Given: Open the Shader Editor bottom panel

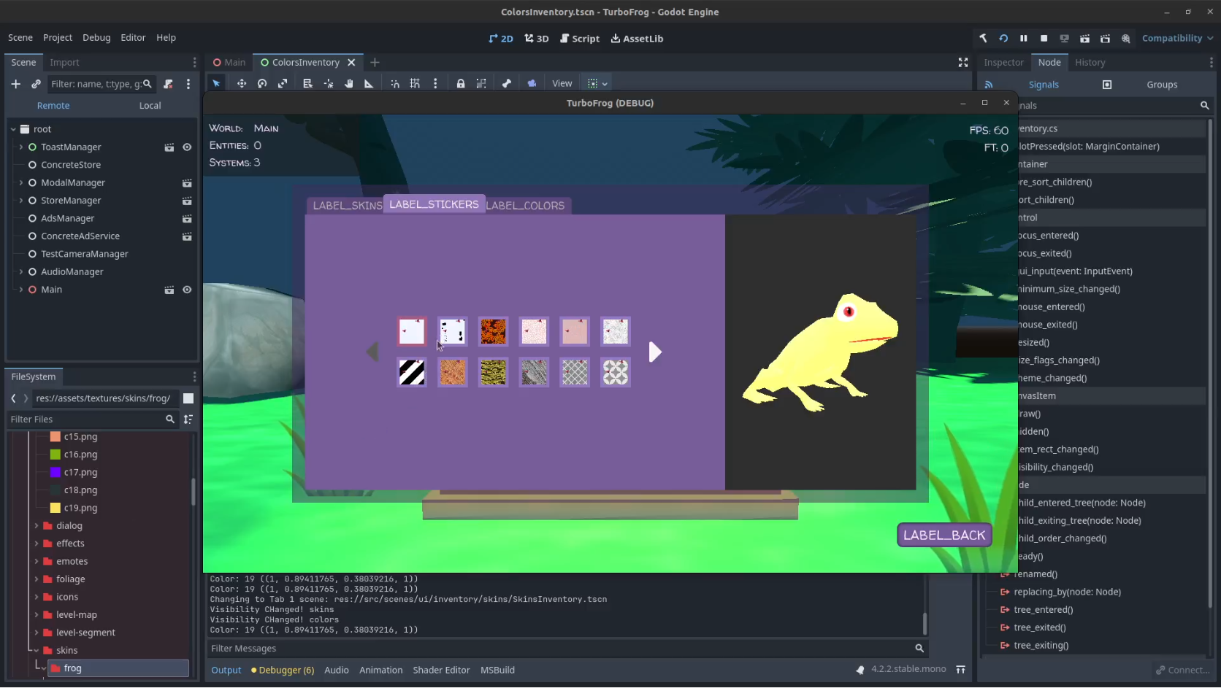Looking at the screenshot, I should tap(441, 670).
